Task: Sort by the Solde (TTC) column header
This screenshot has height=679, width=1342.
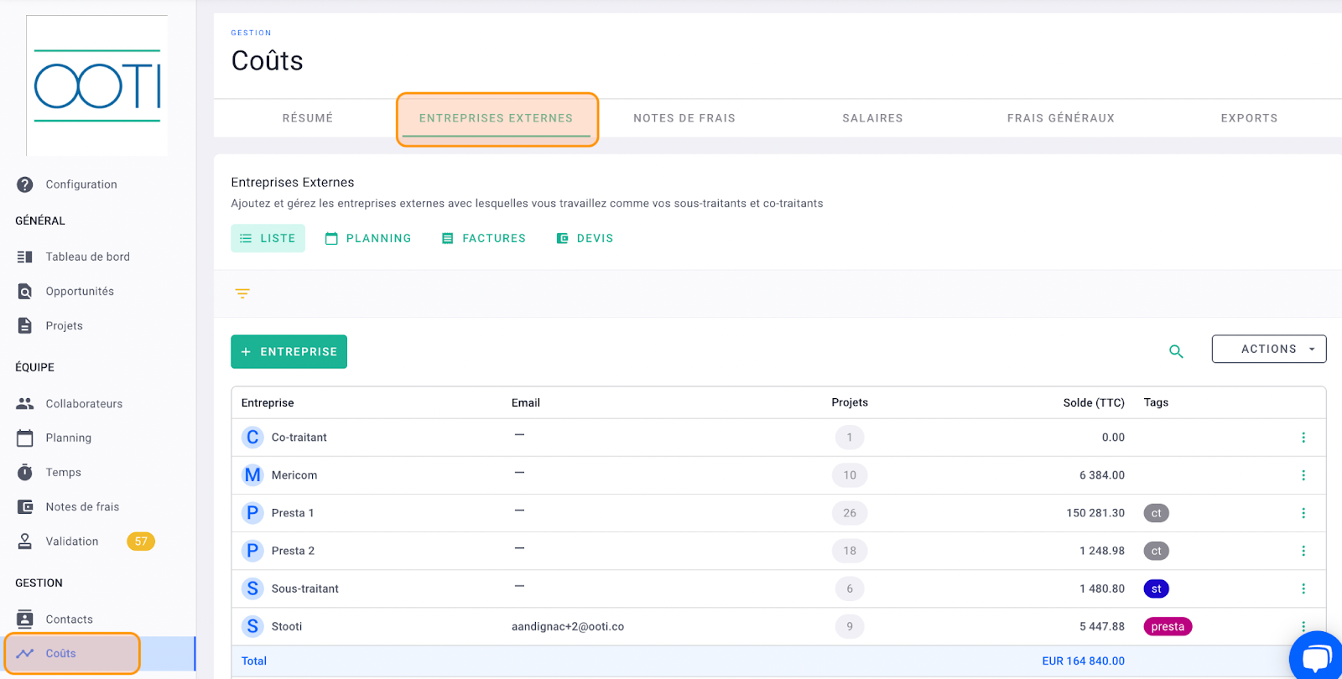Action: coord(1094,402)
